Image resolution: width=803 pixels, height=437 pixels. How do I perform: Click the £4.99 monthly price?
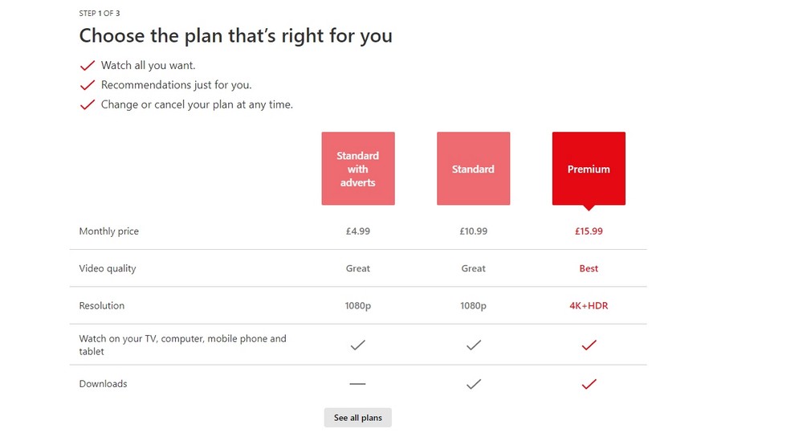pos(358,231)
